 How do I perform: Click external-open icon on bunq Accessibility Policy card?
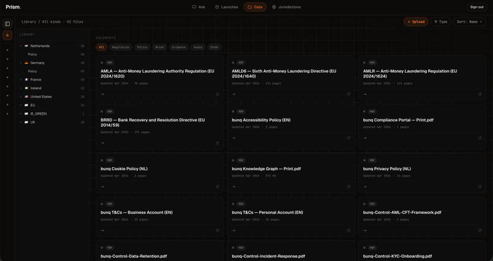pyautogui.click(x=349, y=138)
